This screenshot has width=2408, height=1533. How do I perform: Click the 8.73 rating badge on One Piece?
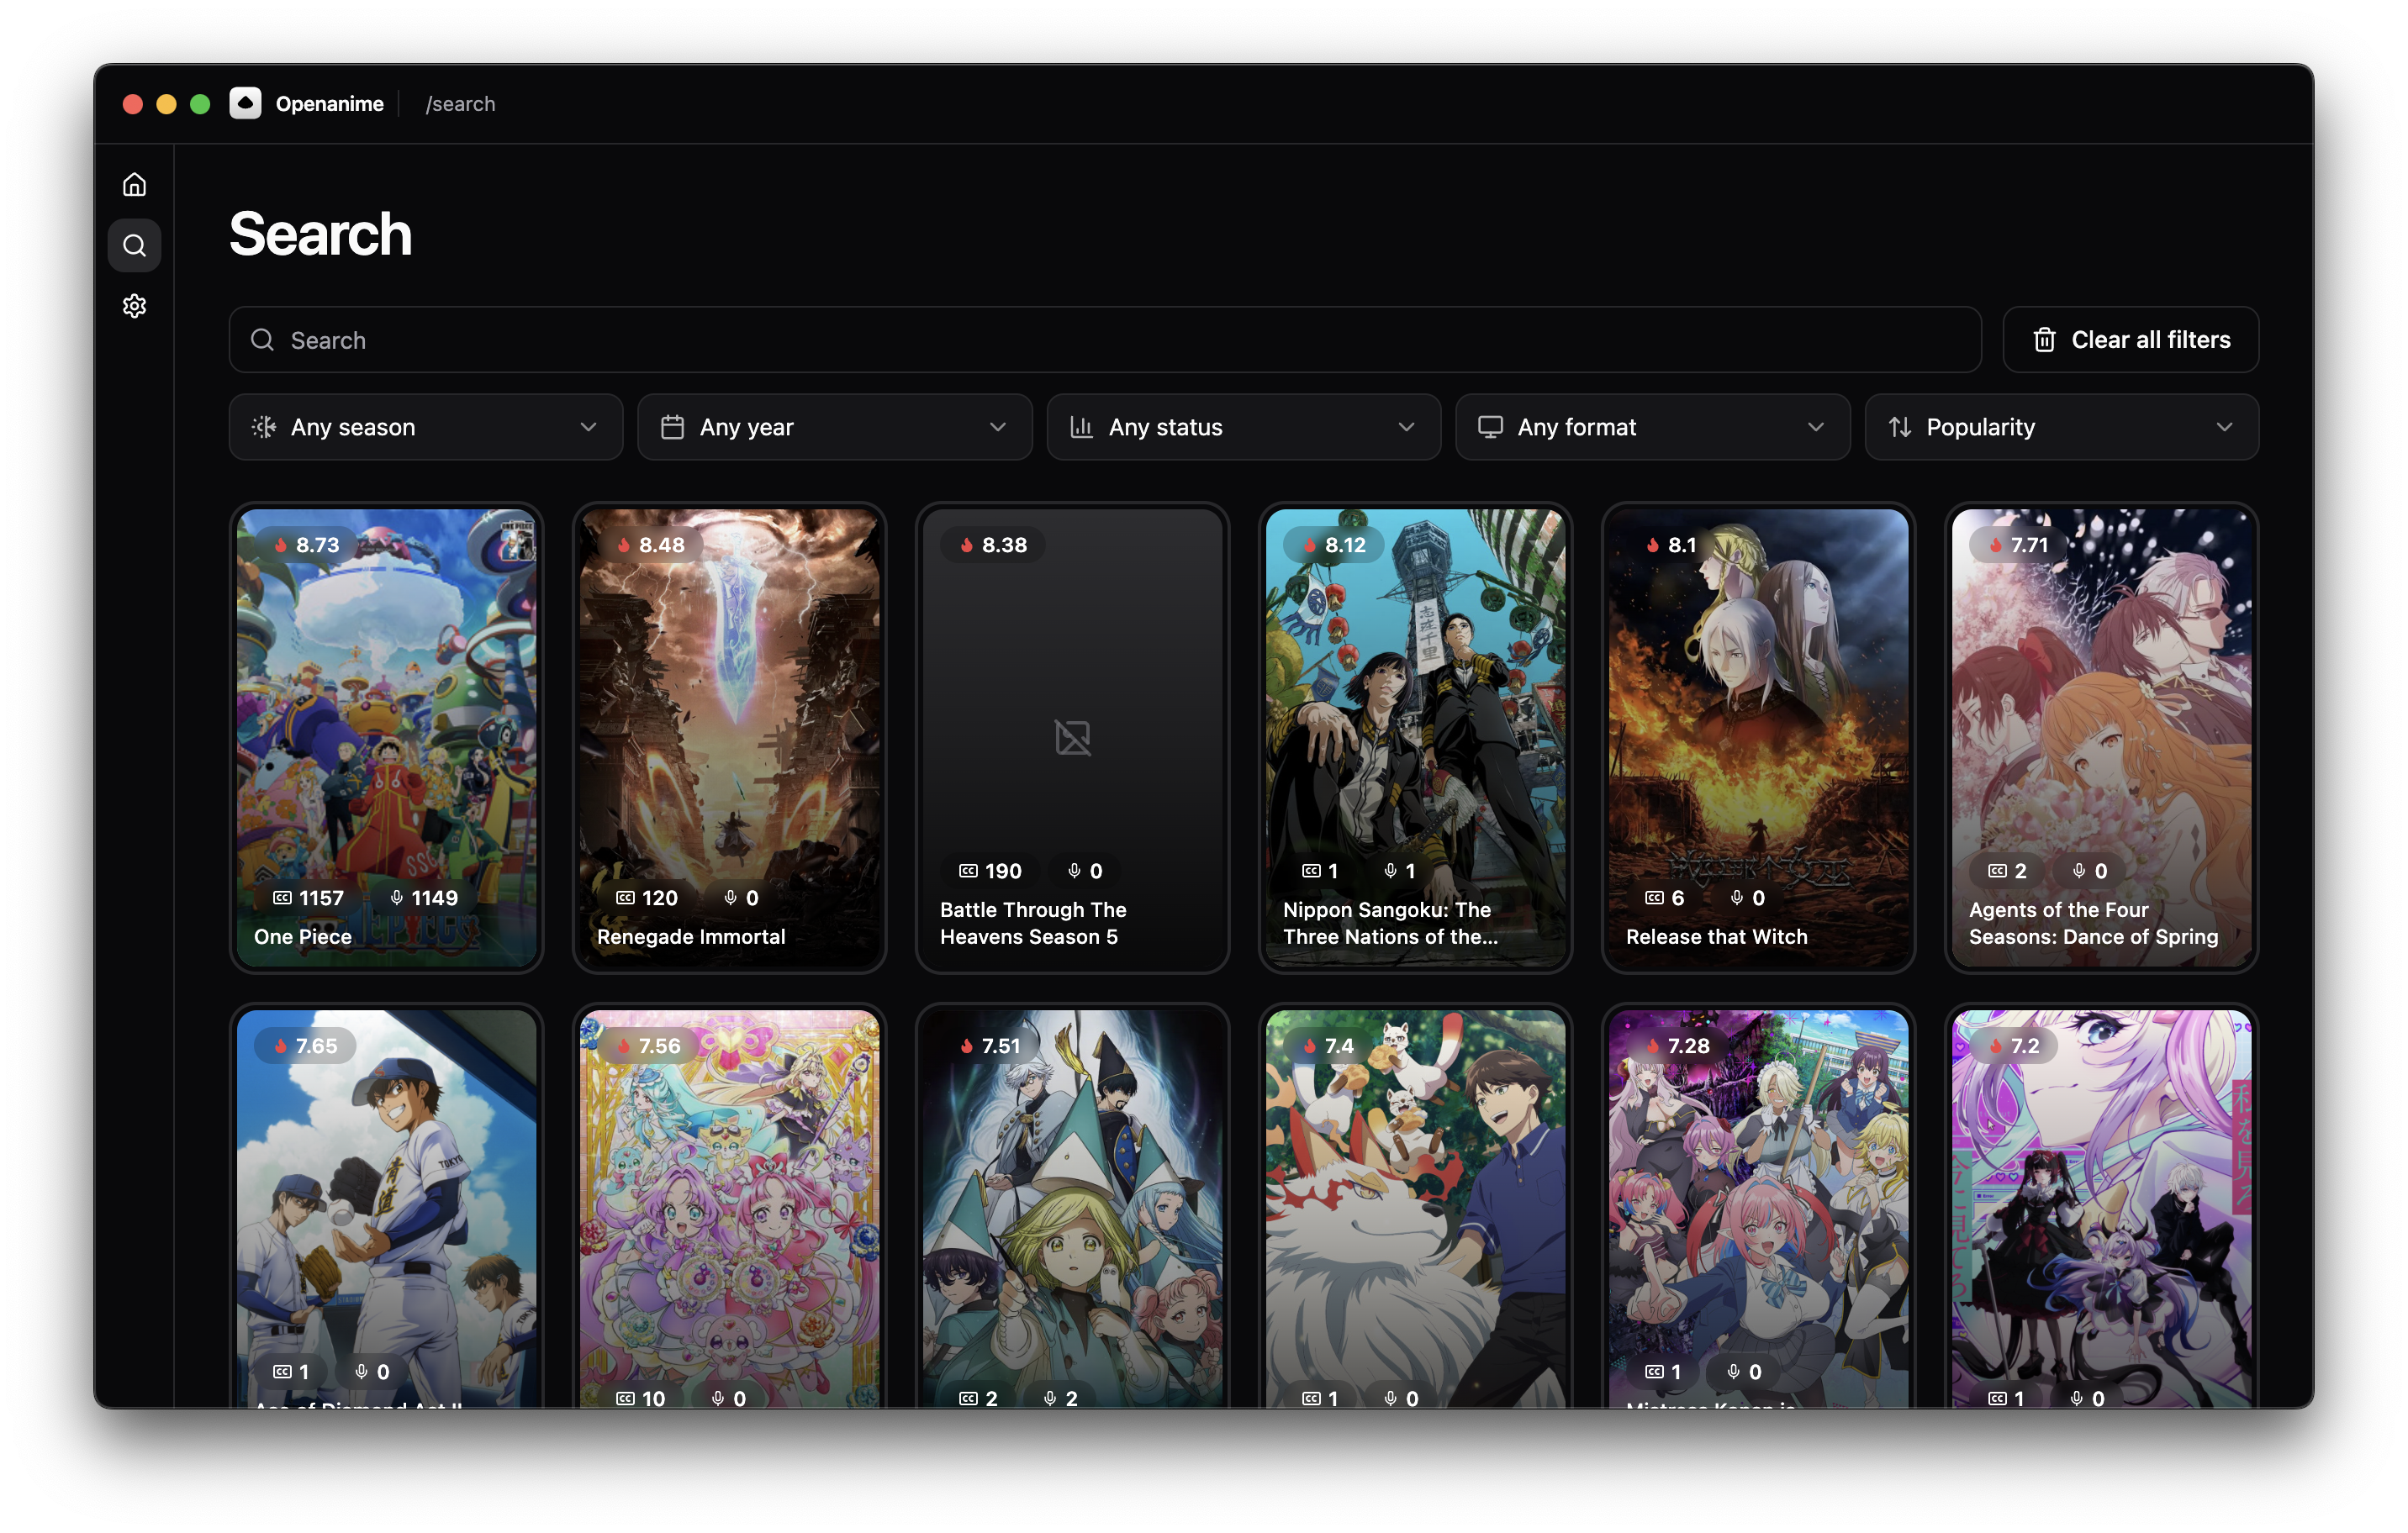pos(307,545)
